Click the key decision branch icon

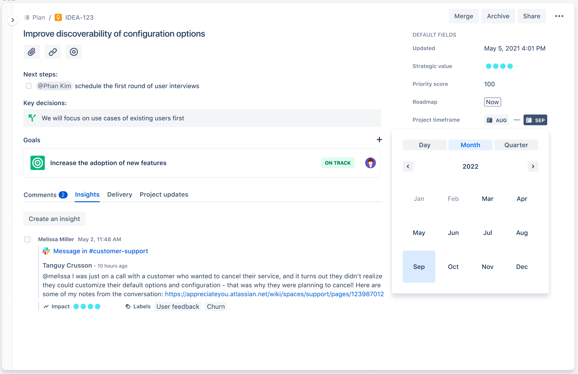click(x=32, y=118)
